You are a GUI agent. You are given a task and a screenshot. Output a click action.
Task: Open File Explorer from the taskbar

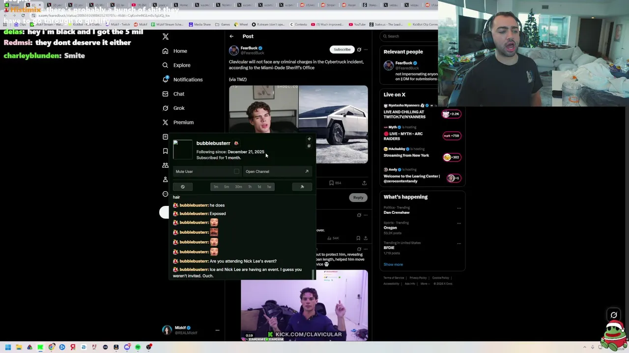tap(19, 348)
